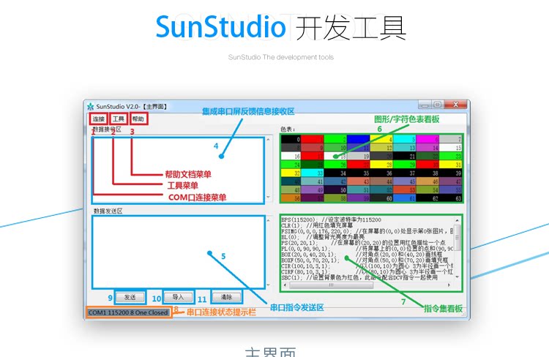Viewport: 549px width, 357px height.
Task: Click the BPS(115200) command line
Action: click(331, 219)
